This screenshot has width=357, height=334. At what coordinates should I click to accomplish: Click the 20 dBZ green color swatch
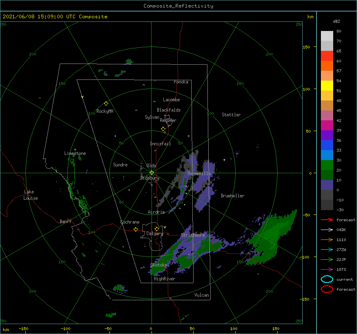coord(327,165)
